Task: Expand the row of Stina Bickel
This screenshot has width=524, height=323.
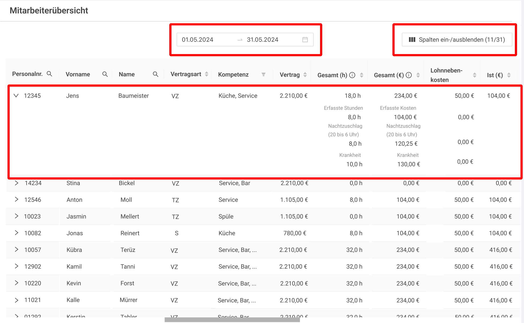Action: (x=17, y=183)
